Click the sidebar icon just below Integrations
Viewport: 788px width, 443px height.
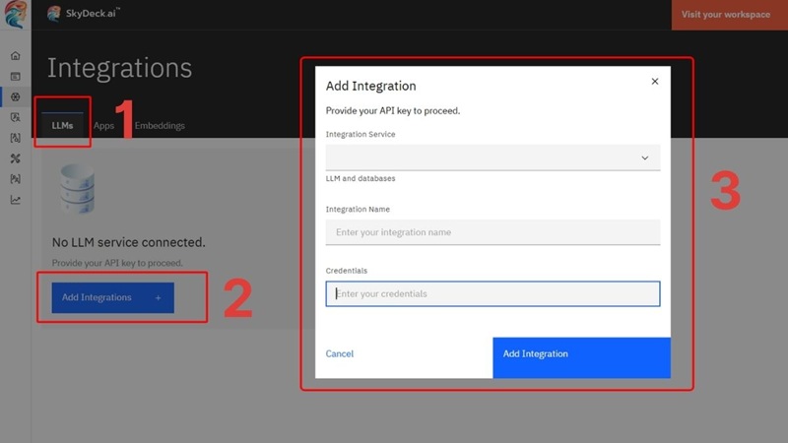tap(15, 117)
